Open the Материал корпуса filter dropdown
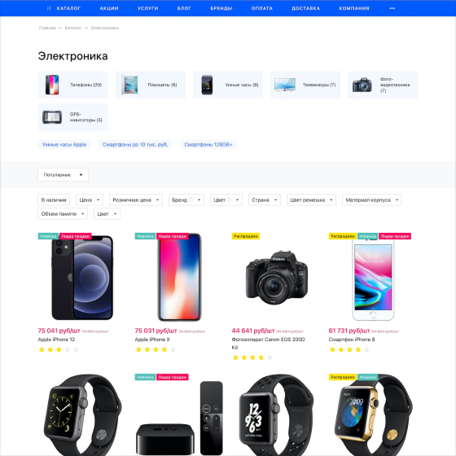Viewport: 456px width, 456px height. click(x=371, y=199)
